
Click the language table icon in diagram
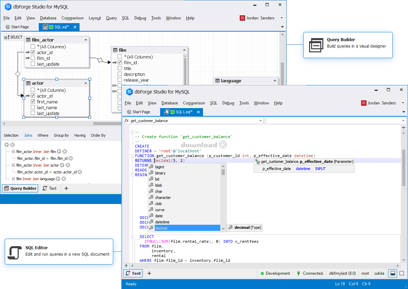pos(217,81)
